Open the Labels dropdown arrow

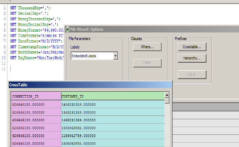[x=115, y=56]
